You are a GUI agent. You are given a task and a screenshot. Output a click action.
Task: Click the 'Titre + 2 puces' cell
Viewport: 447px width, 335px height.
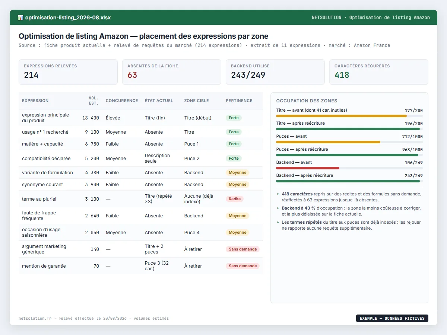pyautogui.click(x=154, y=249)
